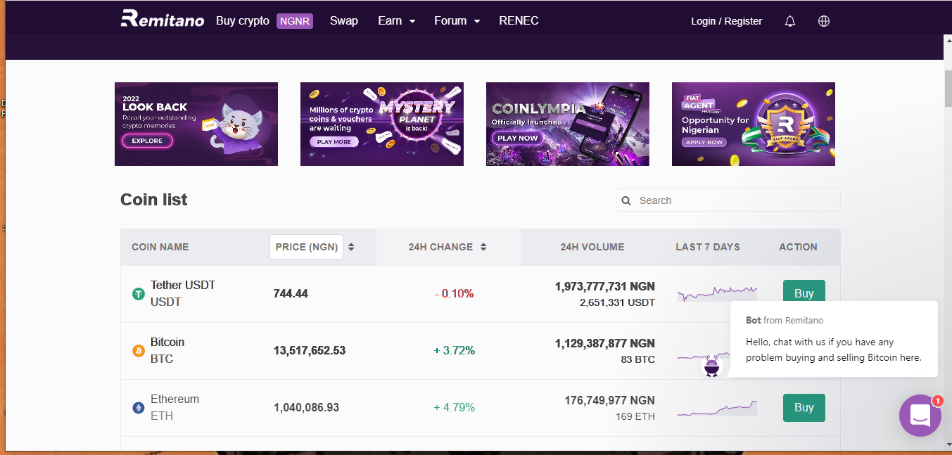Open the Coinlympia banner
The image size is (952, 455).
[x=568, y=124]
